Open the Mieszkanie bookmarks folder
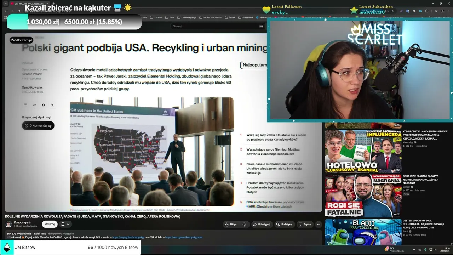 [246, 17]
